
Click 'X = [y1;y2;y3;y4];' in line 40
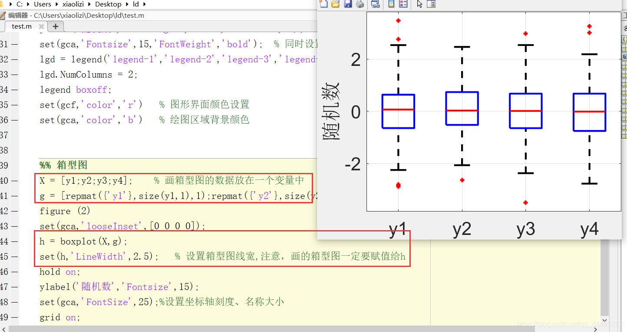[x=86, y=181]
